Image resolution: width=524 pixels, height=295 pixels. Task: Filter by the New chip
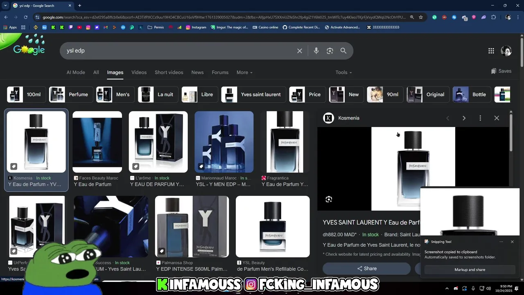pos(346,94)
